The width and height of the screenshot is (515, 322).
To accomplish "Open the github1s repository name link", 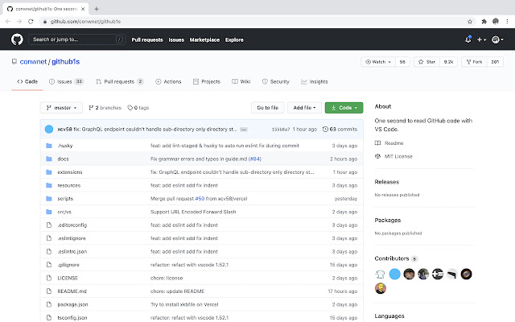I will (x=66, y=62).
